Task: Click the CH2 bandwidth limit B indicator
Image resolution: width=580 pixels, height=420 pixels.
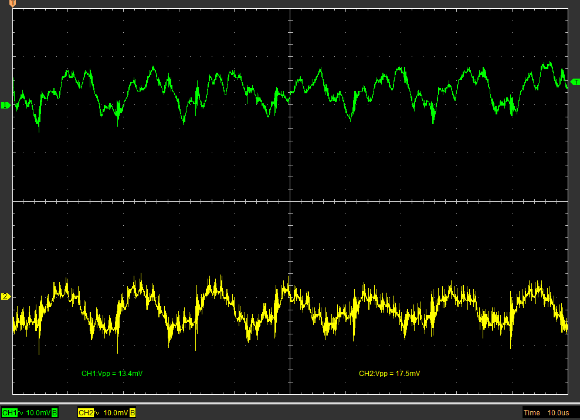Action: [x=133, y=412]
